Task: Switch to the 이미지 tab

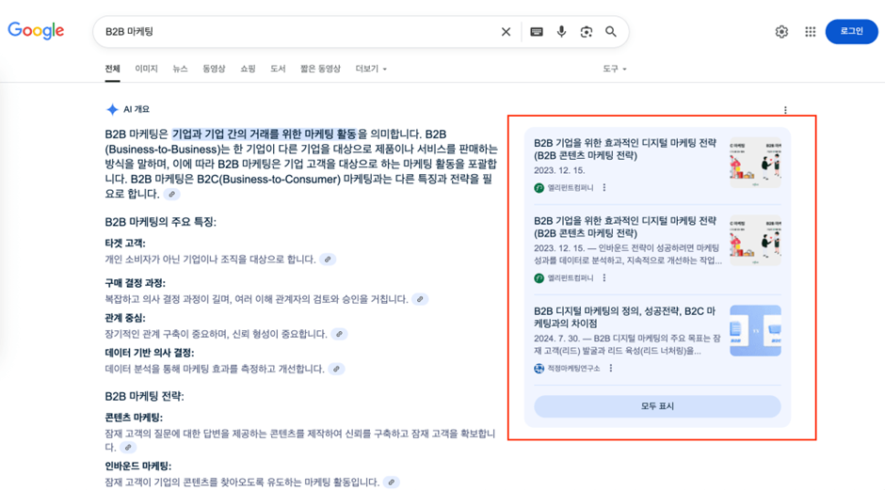Action: (146, 69)
